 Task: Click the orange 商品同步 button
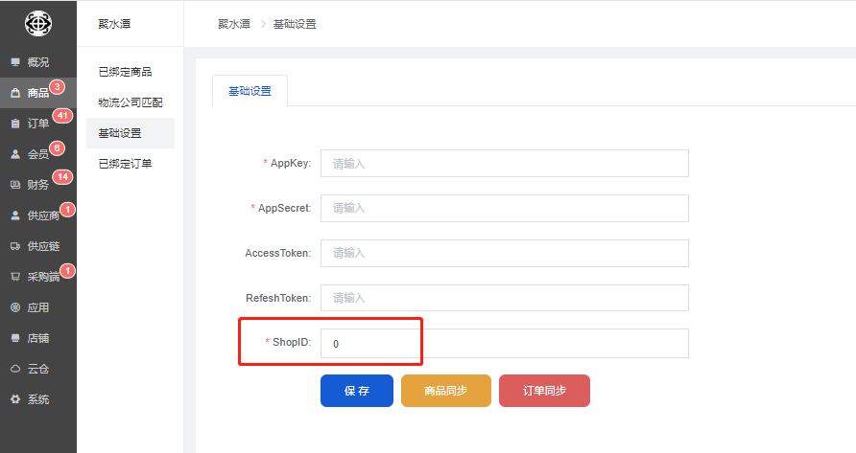click(446, 391)
